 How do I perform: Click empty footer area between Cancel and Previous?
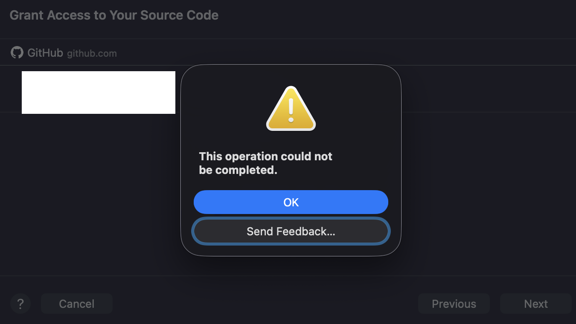[265, 304]
